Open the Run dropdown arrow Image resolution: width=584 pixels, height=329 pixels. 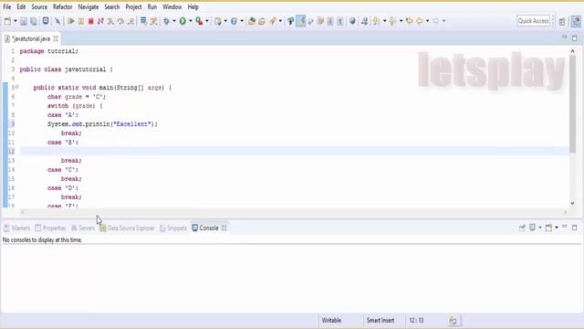pos(191,21)
